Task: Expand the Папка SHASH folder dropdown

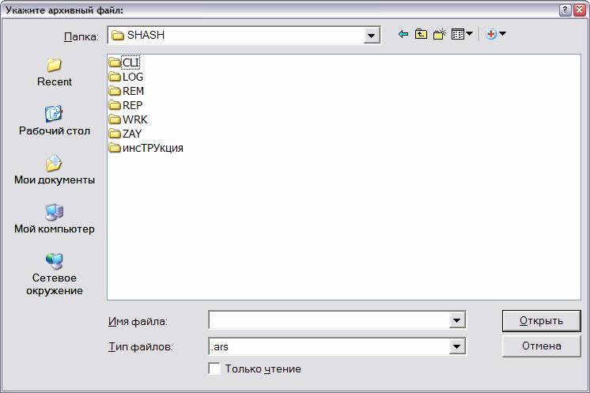Action: (x=372, y=36)
